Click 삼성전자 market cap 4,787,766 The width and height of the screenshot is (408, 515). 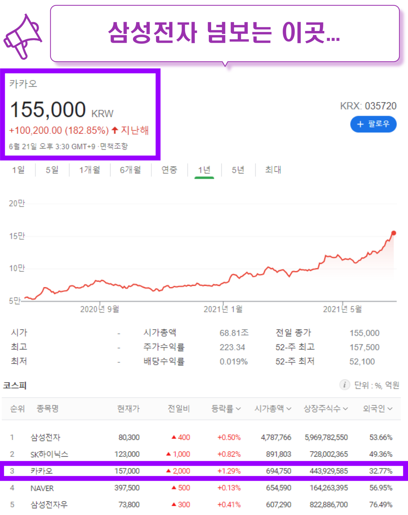click(276, 437)
